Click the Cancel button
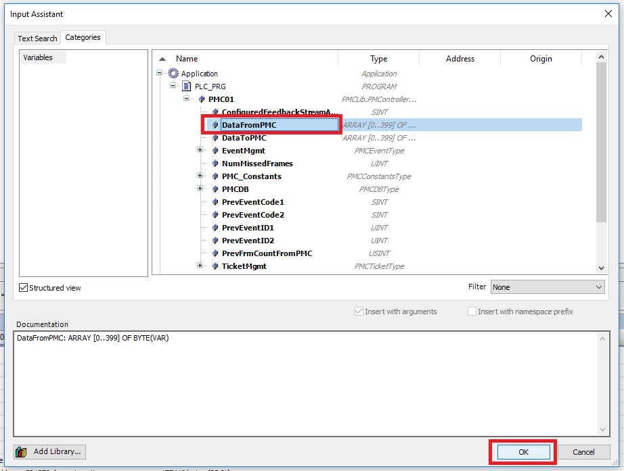This screenshot has height=471, width=624. [583, 451]
